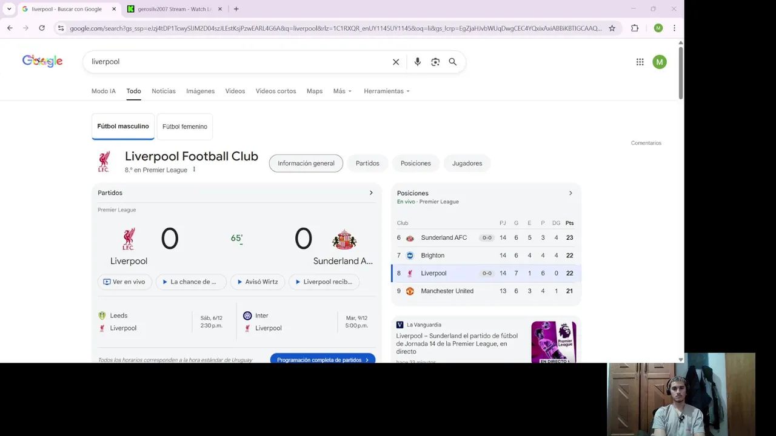776x436 pixels.
Task: Open Chrome profile M in toolbar
Action: [658, 28]
